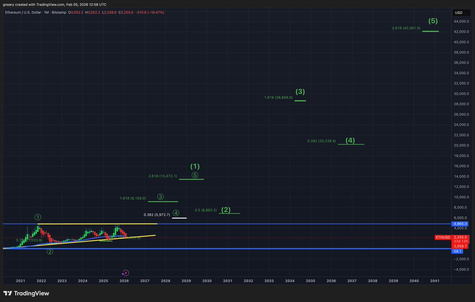Click the 44,000.0 value on the price scale
The image size is (475, 302).
coord(461,22)
